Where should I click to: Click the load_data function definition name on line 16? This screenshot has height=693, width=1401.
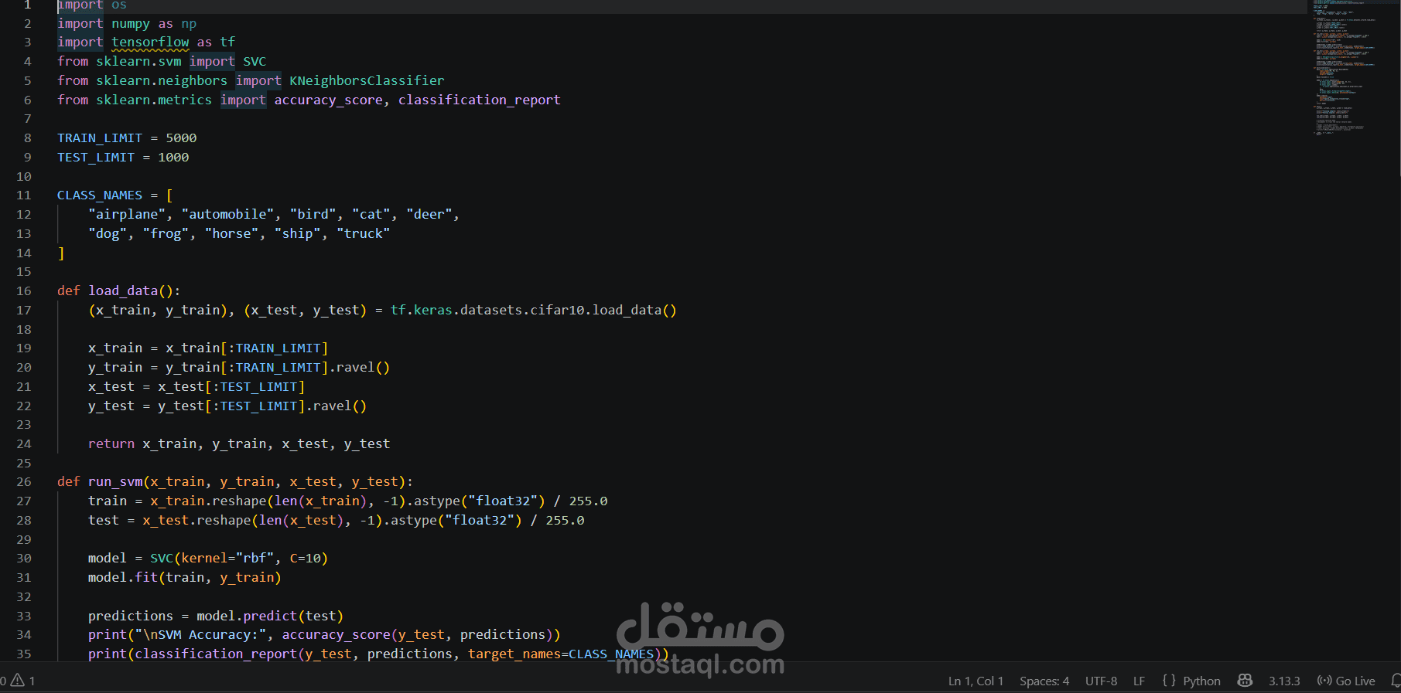click(123, 291)
